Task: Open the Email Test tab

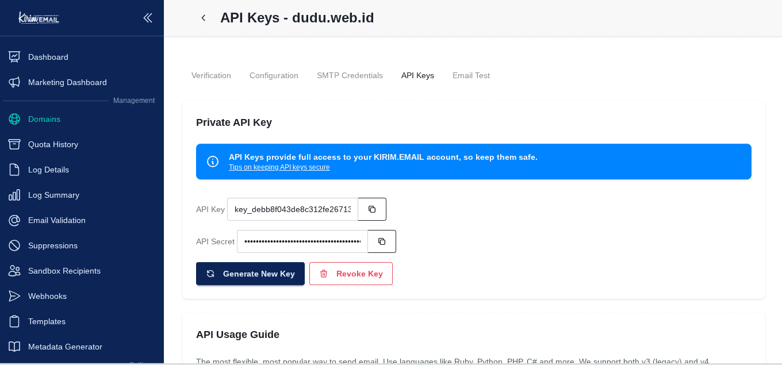Action: (471, 75)
